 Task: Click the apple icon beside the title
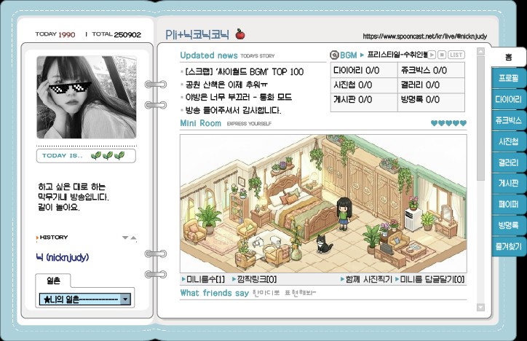tap(241, 34)
